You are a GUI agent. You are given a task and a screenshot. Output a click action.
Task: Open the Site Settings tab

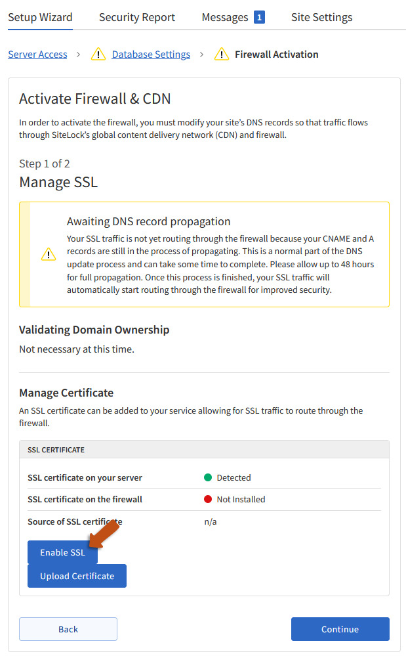pos(321,18)
